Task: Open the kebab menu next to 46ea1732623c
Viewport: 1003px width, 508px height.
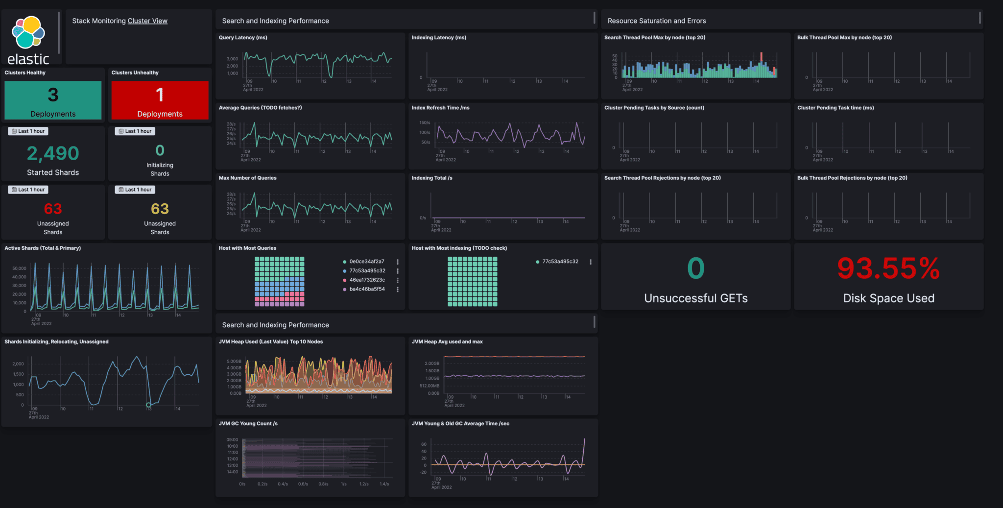Action: tap(398, 280)
